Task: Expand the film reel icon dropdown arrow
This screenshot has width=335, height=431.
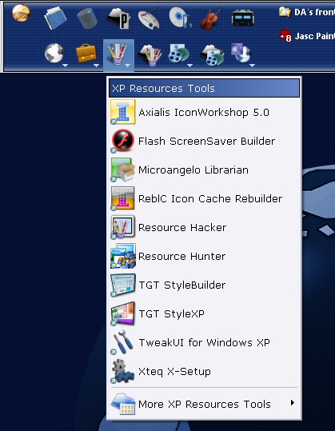Action: [190, 66]
